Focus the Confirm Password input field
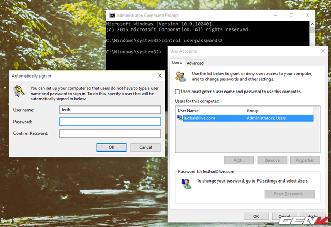Image resolution: width=331 pixels, height=227 pixels. click(x=110, y=133)
